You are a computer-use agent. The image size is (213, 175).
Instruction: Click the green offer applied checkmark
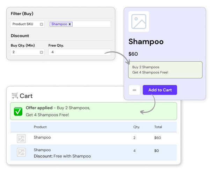[x=18, y=111]
